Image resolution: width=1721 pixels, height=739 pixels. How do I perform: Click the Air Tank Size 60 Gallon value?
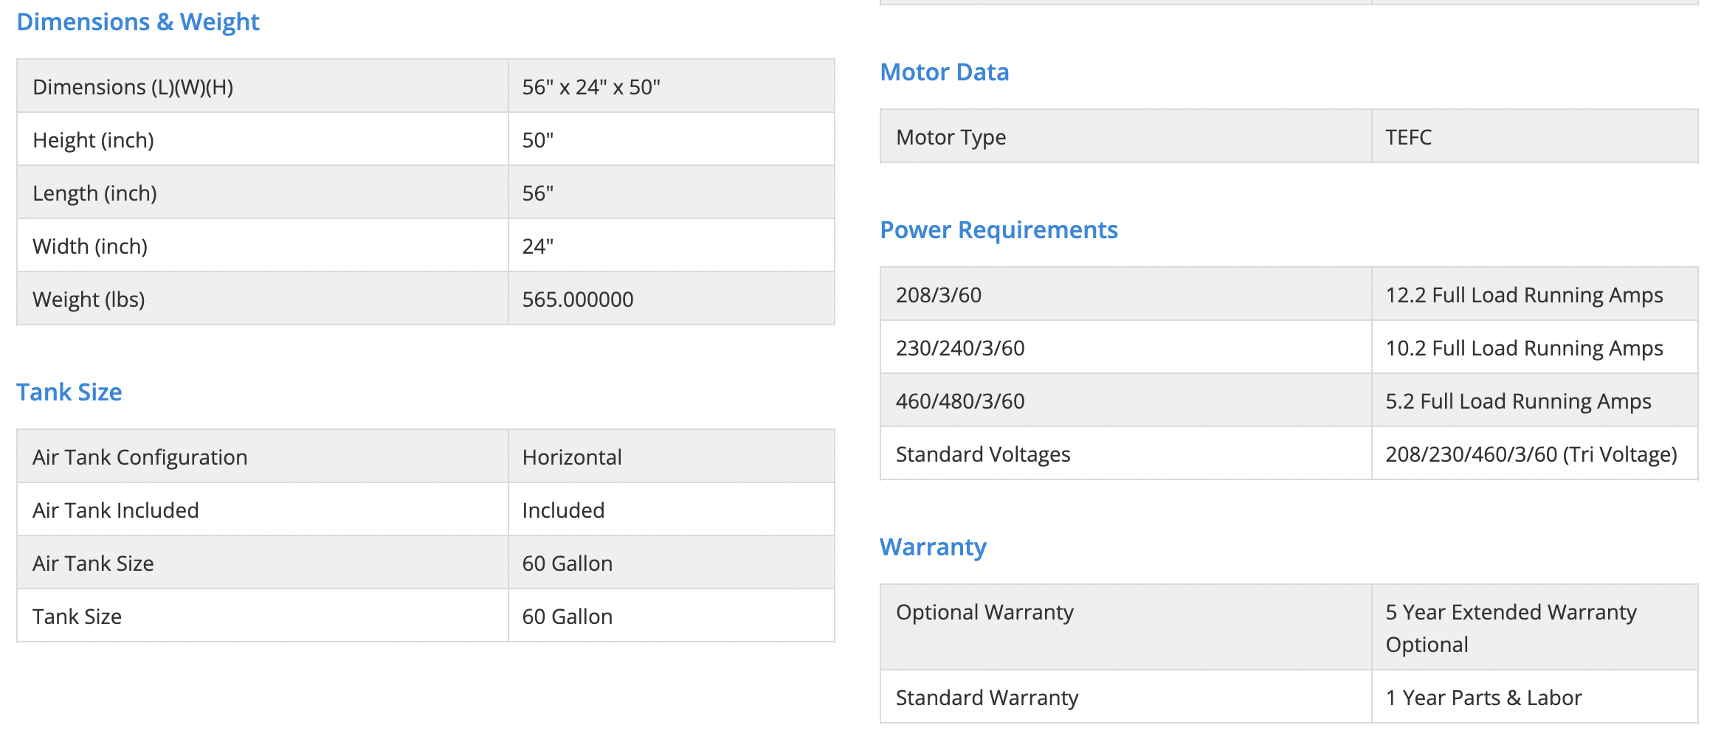tap(567, 563)
